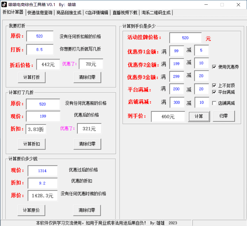Go to the 直播视频下载 tab
247x226 pixels.
coord(125,13)
